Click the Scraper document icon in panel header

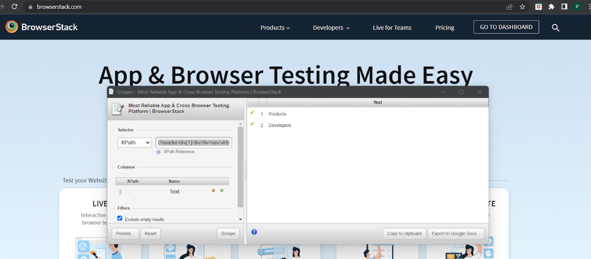(118, 108)
